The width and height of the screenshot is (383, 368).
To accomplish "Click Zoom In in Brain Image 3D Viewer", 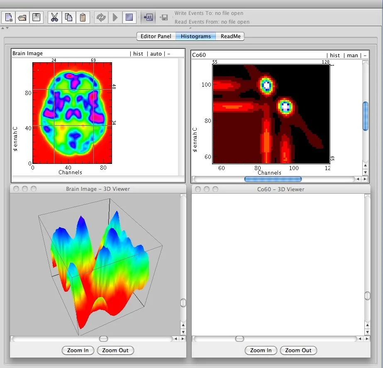I will coord(78,350).
